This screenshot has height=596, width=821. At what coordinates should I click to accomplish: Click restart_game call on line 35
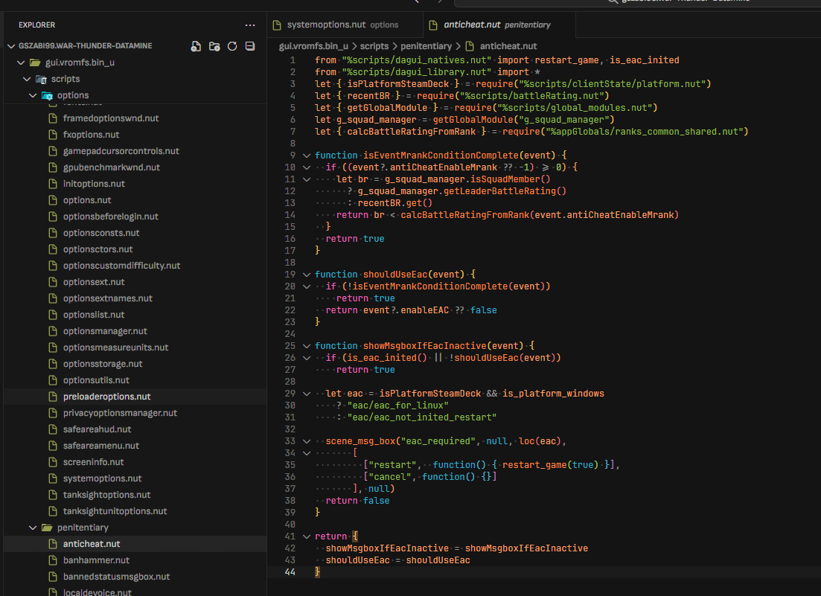[533, 464]
